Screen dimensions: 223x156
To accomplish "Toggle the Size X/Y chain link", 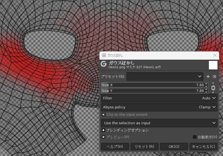I will [213, 88].
